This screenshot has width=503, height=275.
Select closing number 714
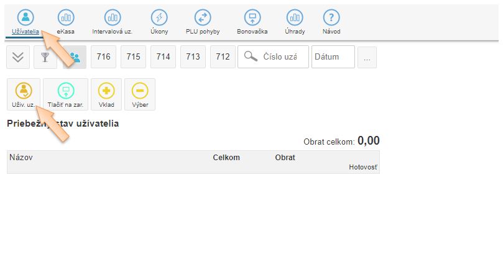pos(163,57)
